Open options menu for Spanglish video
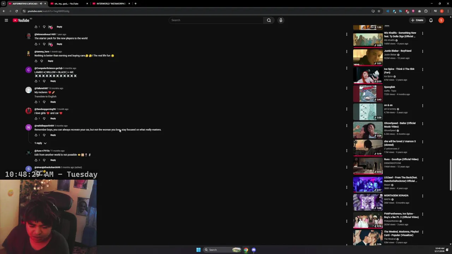 [x=422, y=87]
